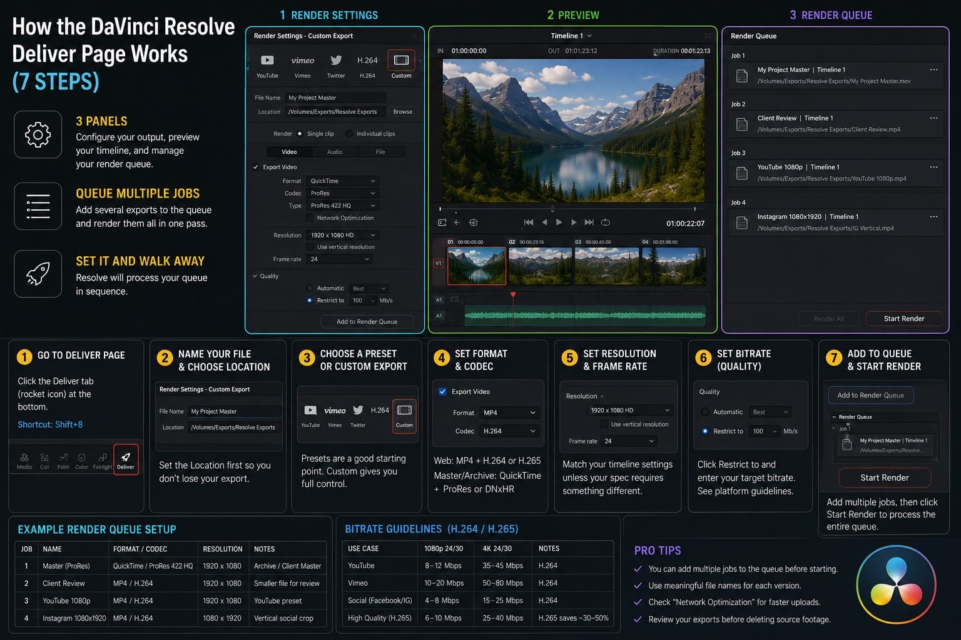Open the Timeline 1 dropdown above preview

[571, 36]
